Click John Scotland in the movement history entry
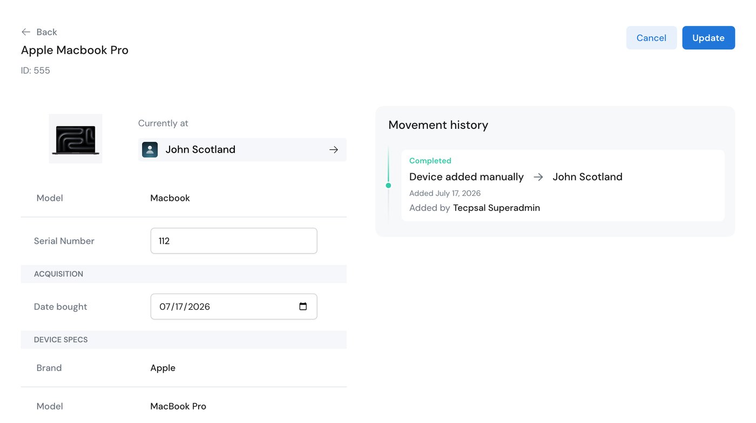The width and height of the screenshot is (756, 423). [x=588, y=177]
